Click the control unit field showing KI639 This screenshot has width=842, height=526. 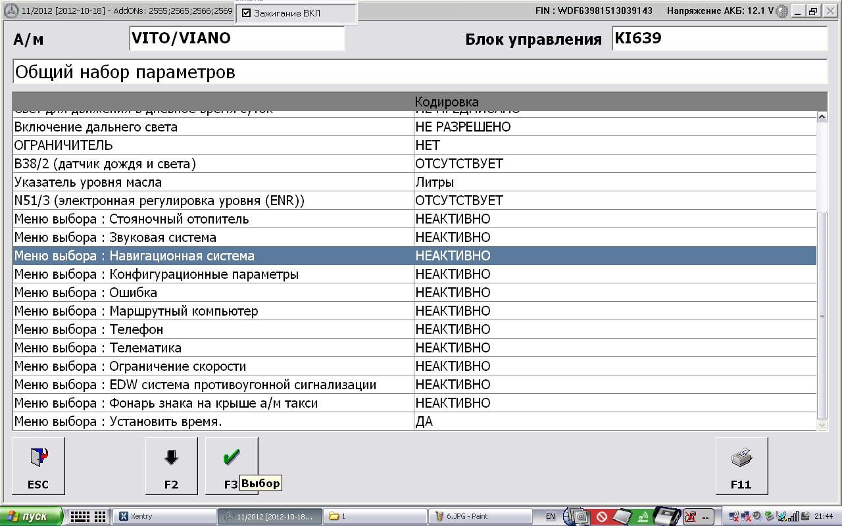(720, 39)
